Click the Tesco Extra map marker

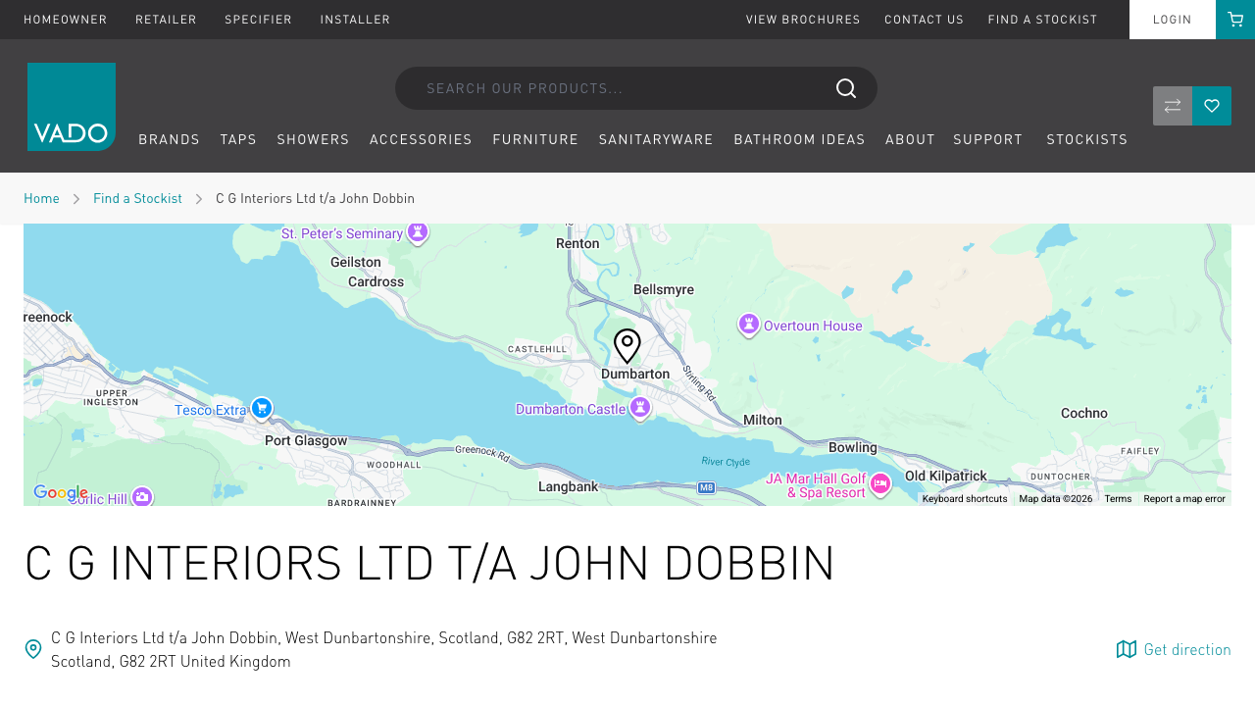tap(261, 408)
